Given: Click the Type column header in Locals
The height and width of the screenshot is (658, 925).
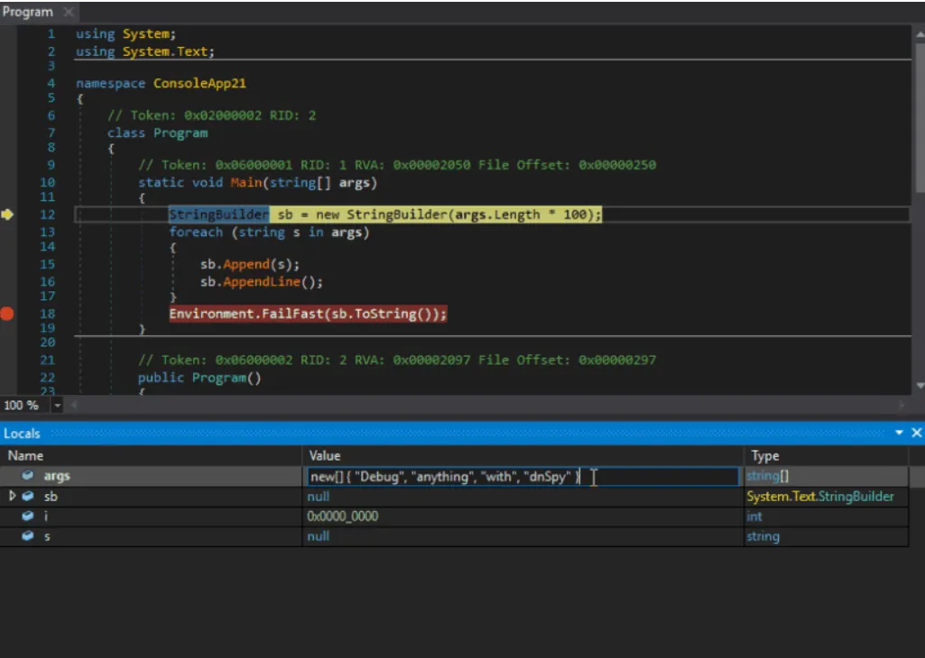Looking at the screenshot, I should 764,456.
